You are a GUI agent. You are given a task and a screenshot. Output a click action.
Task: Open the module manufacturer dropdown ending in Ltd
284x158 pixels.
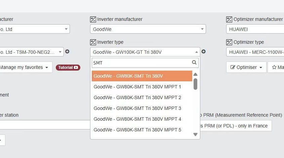pyautogui.click(x=35, y=29)
